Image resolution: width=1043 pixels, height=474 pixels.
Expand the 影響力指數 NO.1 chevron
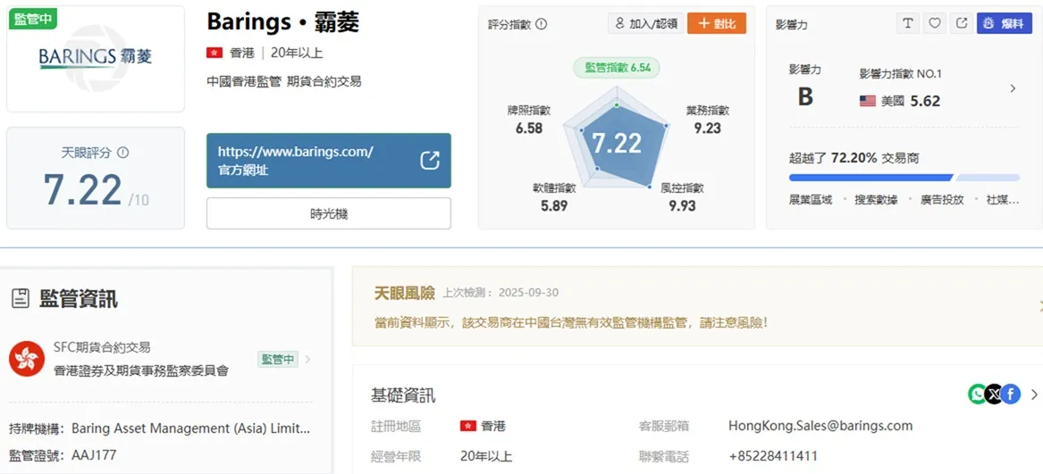(1013, 88)
